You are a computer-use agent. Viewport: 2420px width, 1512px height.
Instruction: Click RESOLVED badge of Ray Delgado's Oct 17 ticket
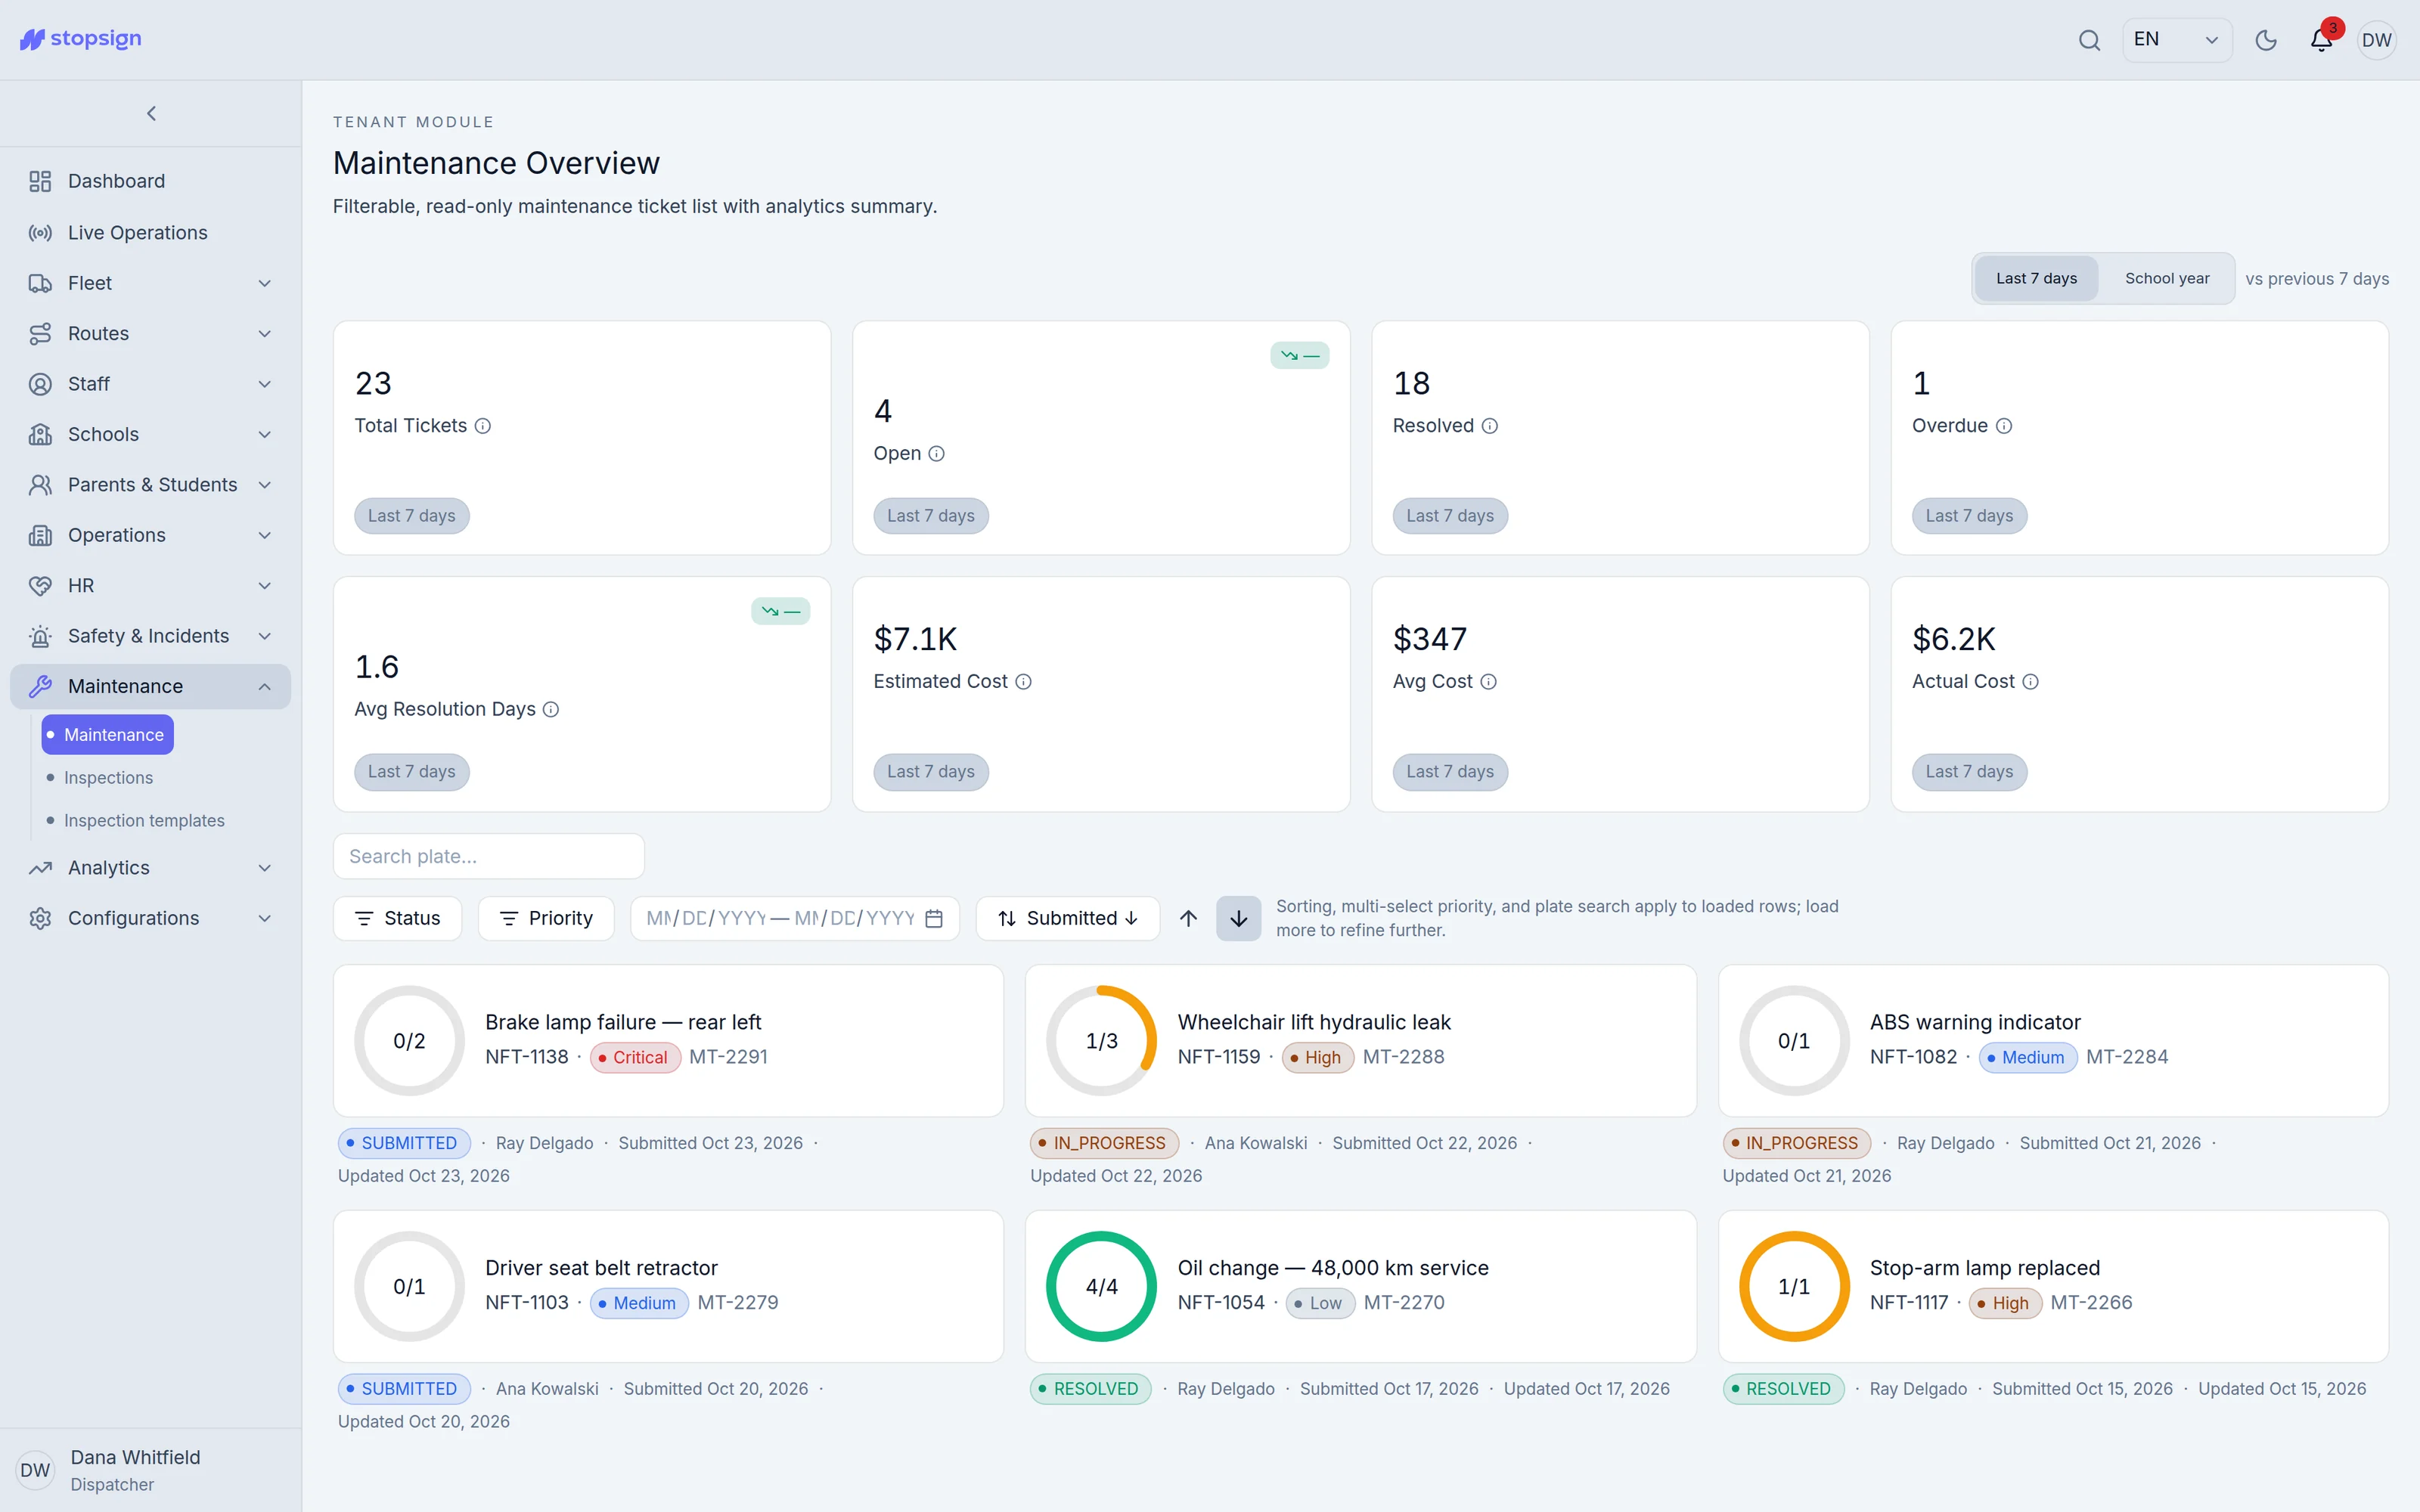[x=1090, y=1389]
